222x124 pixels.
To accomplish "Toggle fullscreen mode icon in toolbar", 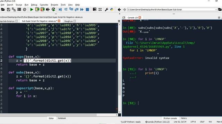I will 100,9.
